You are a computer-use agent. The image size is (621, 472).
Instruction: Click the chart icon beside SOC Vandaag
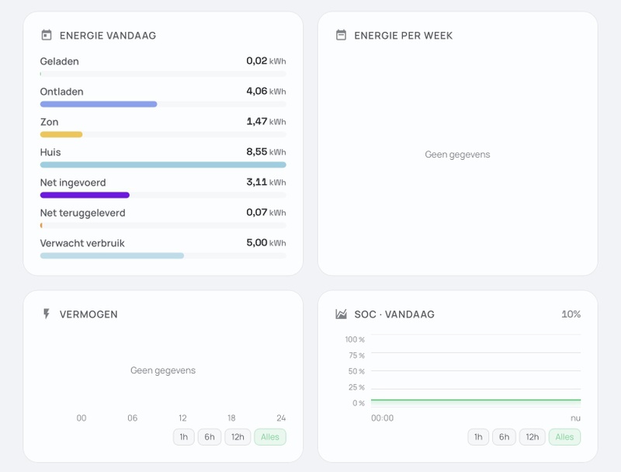[341, 314]
